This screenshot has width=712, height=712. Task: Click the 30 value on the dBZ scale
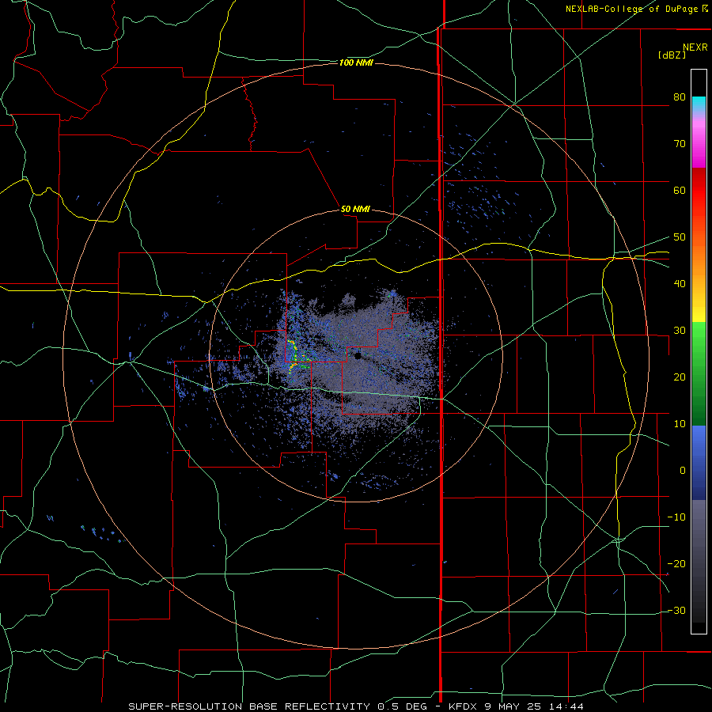pyautogui.click(x=680, y=331)
